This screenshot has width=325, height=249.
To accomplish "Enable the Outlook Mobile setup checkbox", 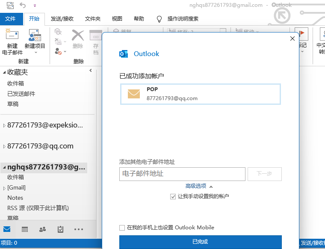I will [122, 228].
